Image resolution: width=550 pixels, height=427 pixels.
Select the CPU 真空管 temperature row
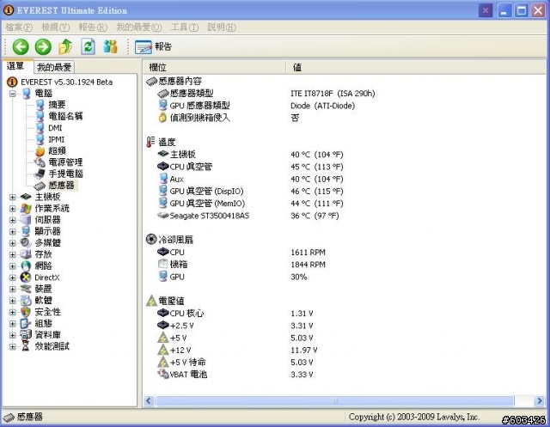click(x=250, y=167)
